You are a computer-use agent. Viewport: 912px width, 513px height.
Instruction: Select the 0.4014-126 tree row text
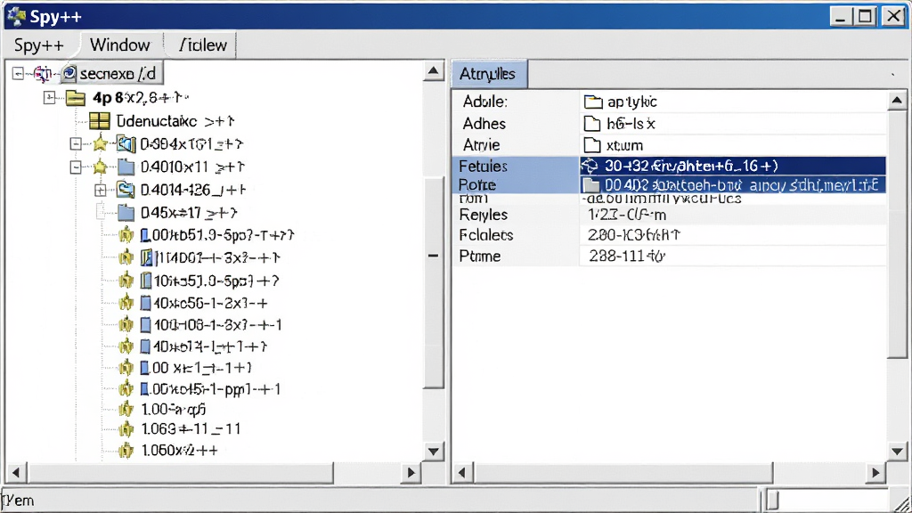[193, 190]
